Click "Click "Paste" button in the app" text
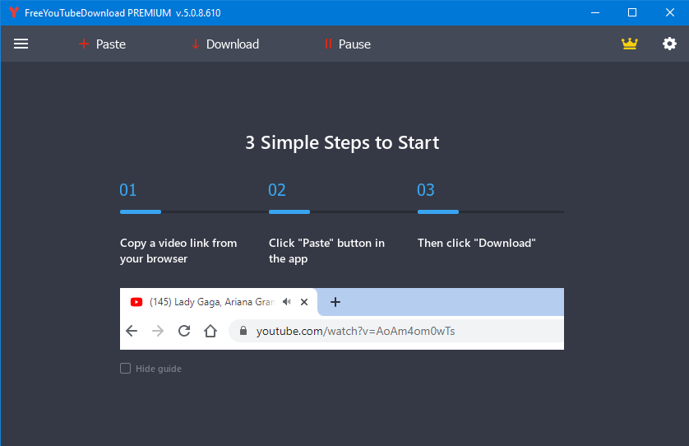 pyautogui.click(x=326, y=251)
